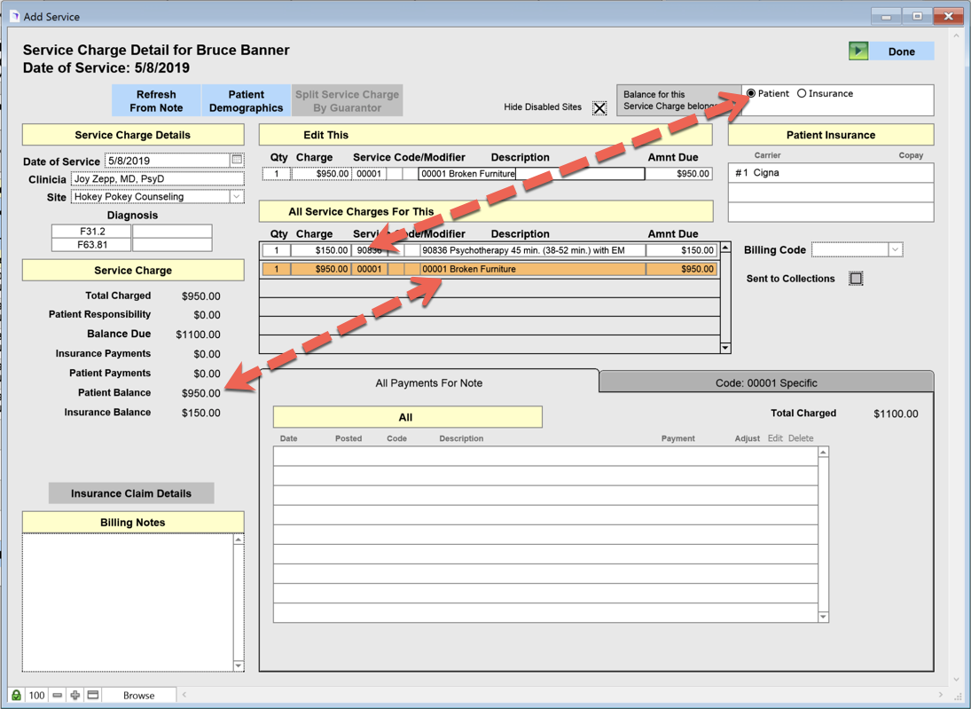The image size is (971, 709).
Task: Click inside the Billing Notes text area
Action: (127, 602)
